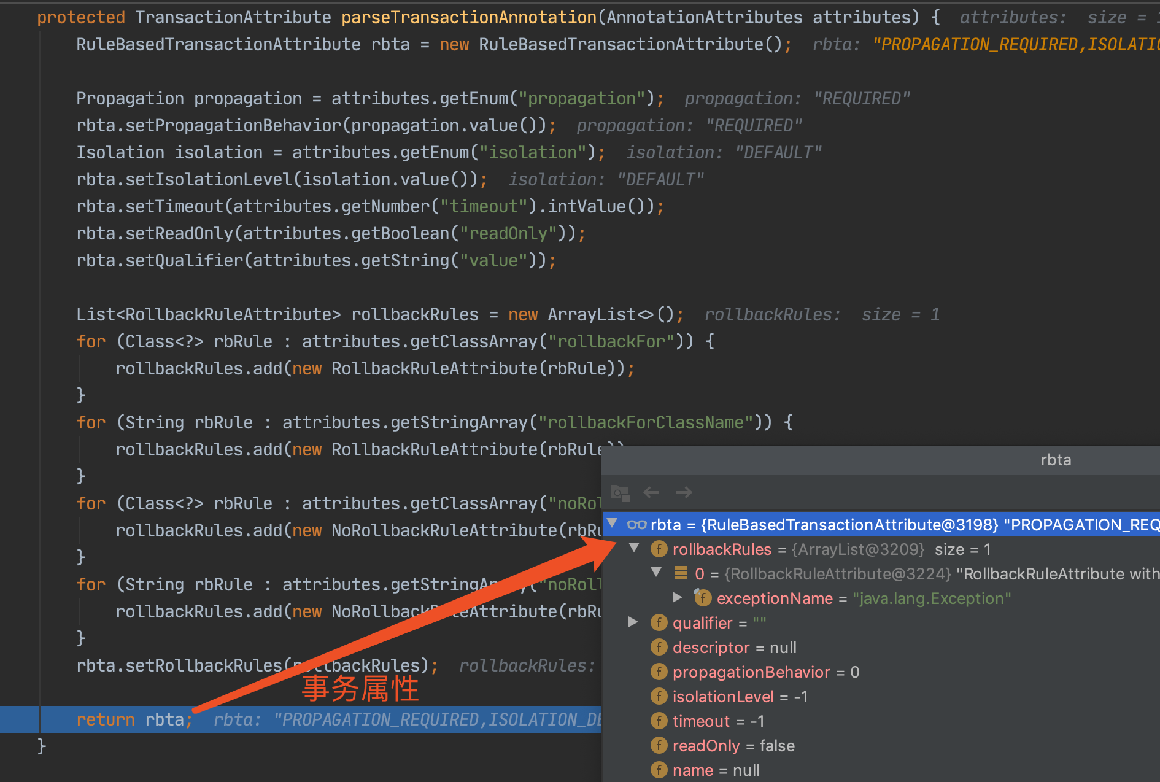Select the name = null row
The image size is (1160, 782).
881,770
